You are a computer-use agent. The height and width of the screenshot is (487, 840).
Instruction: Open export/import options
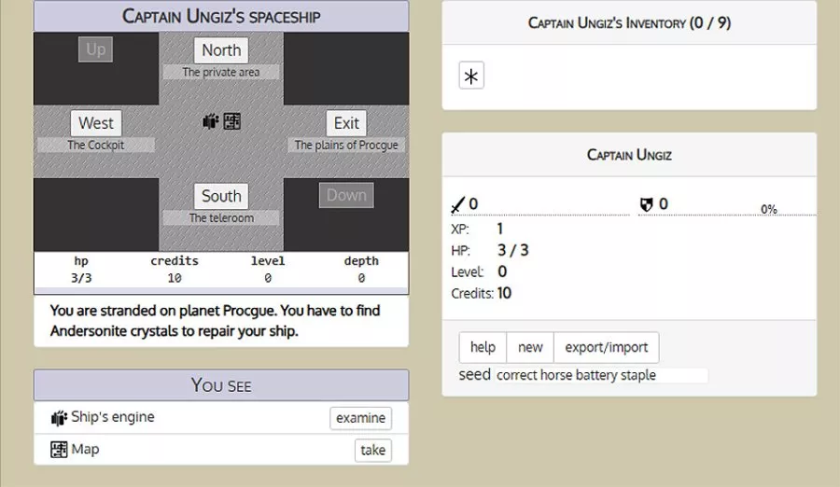point(607,347)
